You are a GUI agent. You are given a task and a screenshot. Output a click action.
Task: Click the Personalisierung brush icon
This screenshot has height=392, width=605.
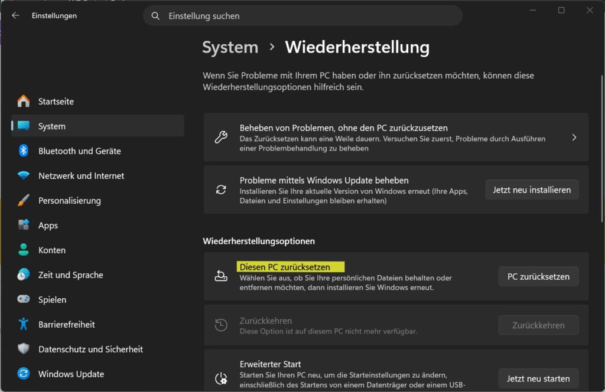click(x=24, y=201)
